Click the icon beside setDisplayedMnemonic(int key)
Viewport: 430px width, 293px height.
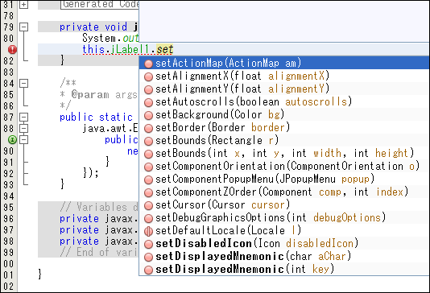[148, 270]
